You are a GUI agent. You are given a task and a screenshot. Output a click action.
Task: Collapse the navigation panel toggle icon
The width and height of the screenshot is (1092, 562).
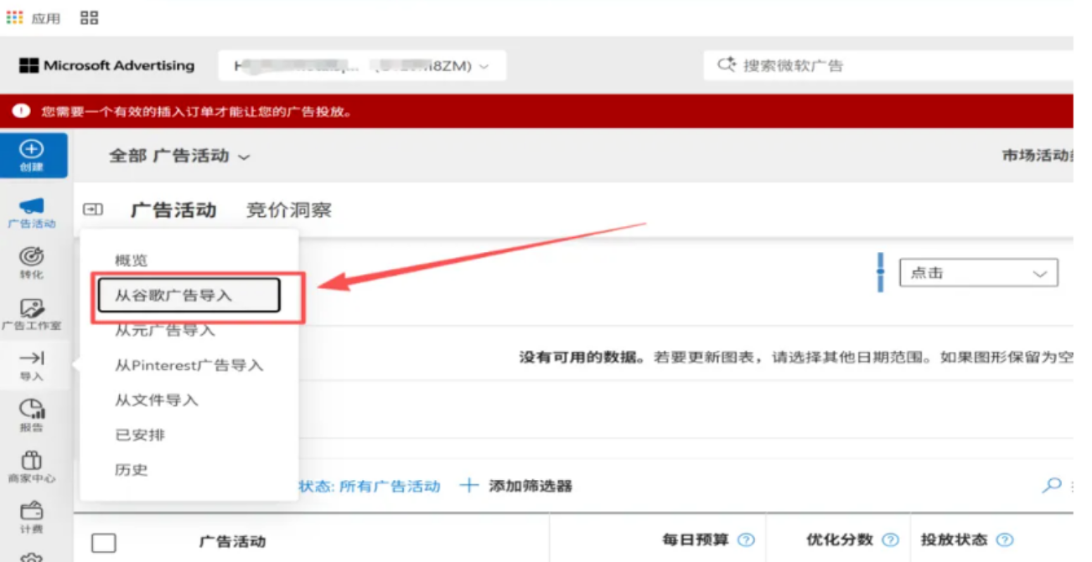click(93, 209)
